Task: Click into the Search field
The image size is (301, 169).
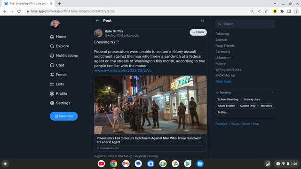Action: [245, 24]
